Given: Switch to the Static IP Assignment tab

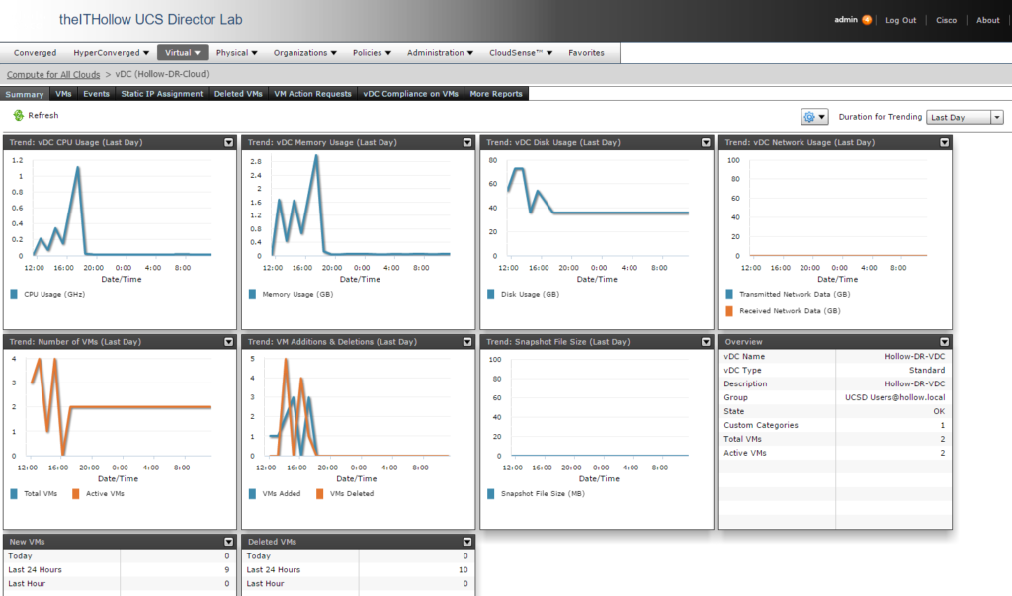Looking at the screenshot, I should (162, 94).
